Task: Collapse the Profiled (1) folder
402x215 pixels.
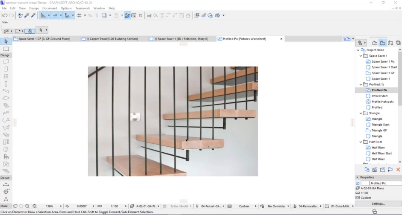Action: pyautogui.click(x=361, y=84)
